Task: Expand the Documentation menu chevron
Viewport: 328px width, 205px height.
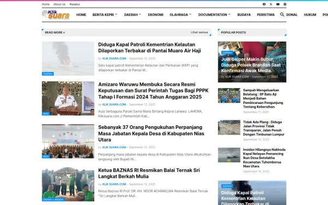Action: [x=229, y=14]
